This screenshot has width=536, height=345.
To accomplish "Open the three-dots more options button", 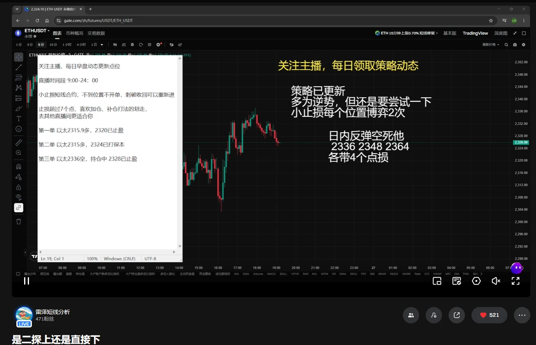I will click(522, 315).
